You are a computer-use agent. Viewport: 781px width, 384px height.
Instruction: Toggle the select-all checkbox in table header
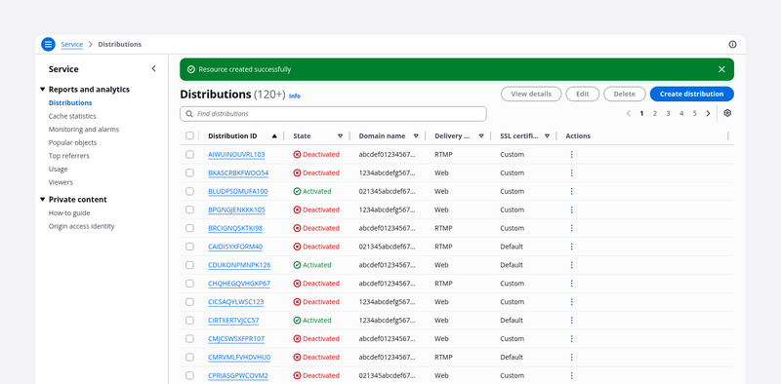tap(189, 135)
